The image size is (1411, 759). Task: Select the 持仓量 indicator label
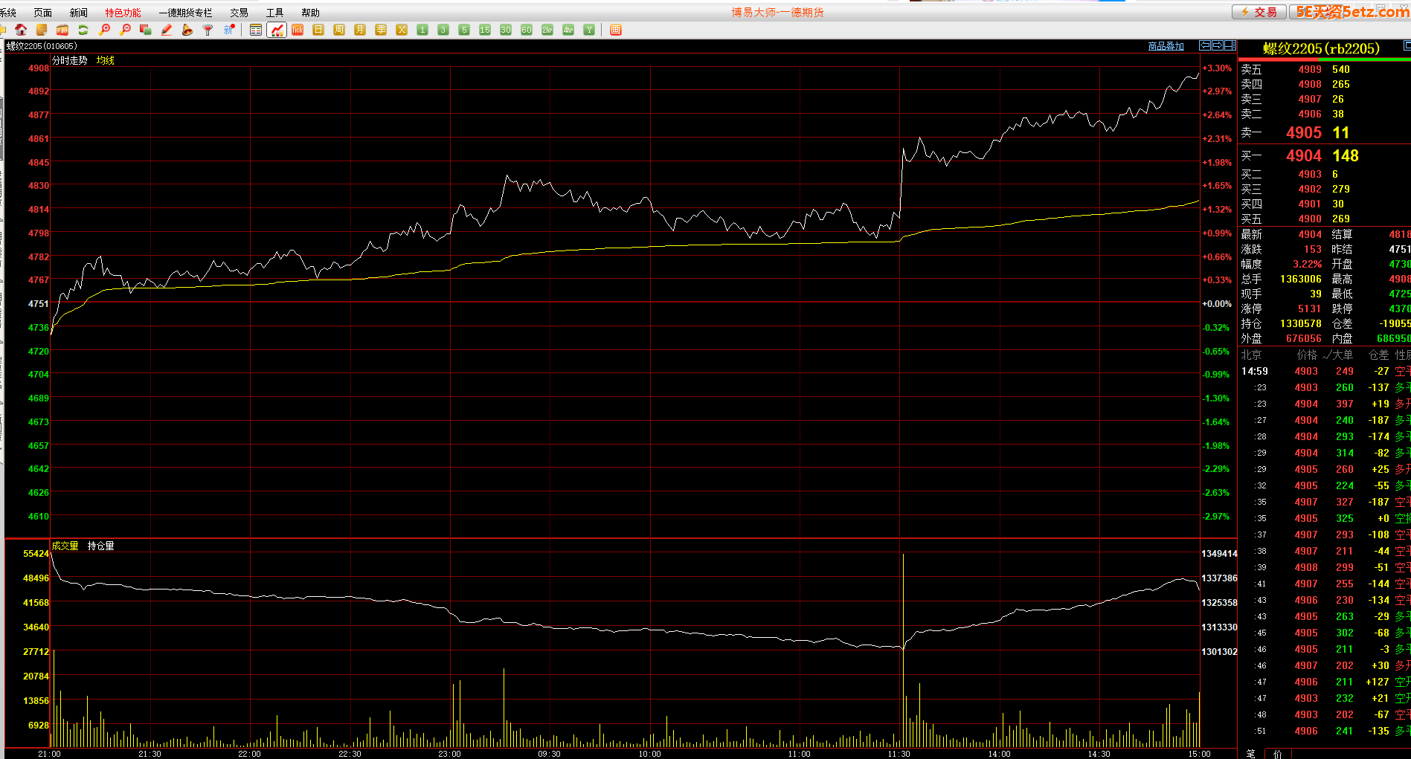[x=100, y=546]
